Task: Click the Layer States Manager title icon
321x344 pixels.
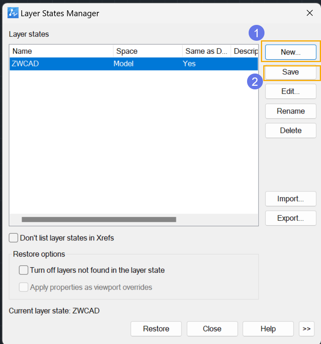Action: click(13, 13)
